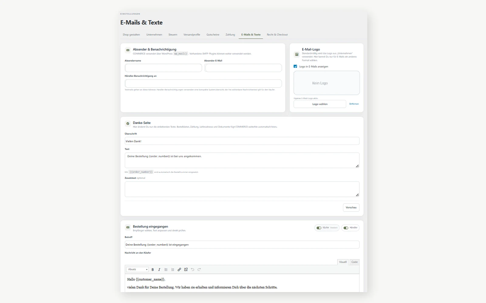This screenshot has width=486, height=303.
Task: Open the Versandprofile tab
Action: tap(192, 35)
